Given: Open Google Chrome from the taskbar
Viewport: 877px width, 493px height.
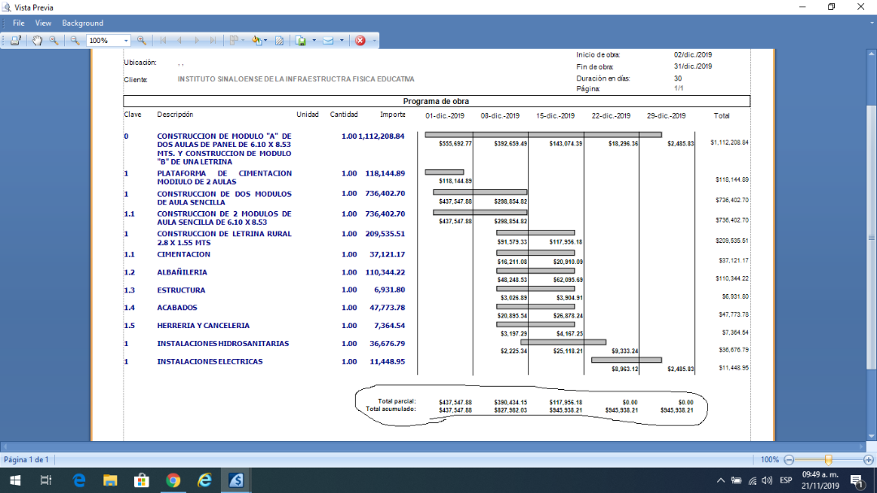Looking at the screenshot, I should pos(173,480).
